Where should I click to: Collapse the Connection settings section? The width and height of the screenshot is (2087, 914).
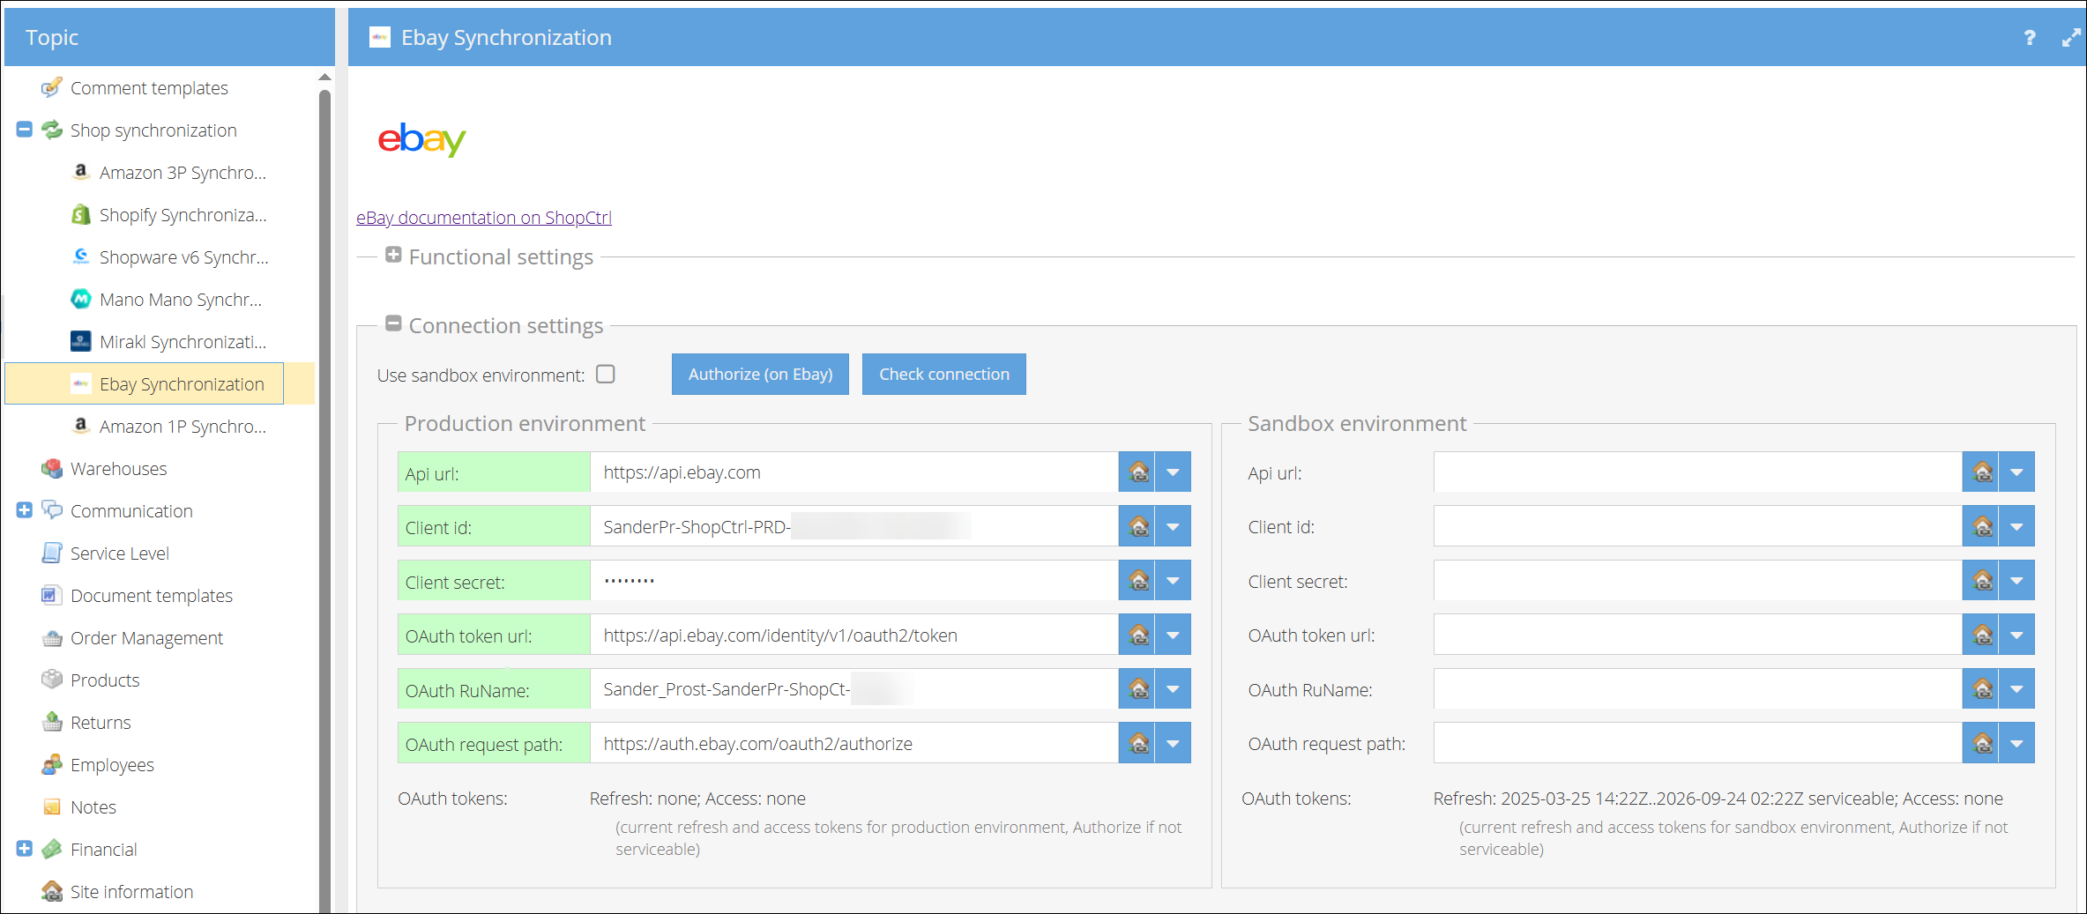tap(393, 323)
